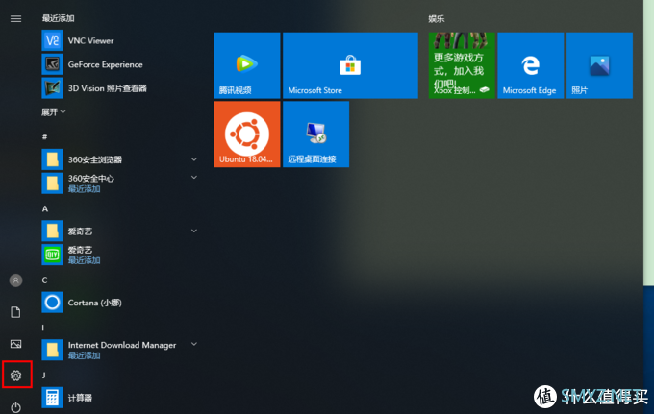
Task: Click the # letter group header
Action: click(x=44, y=136)
